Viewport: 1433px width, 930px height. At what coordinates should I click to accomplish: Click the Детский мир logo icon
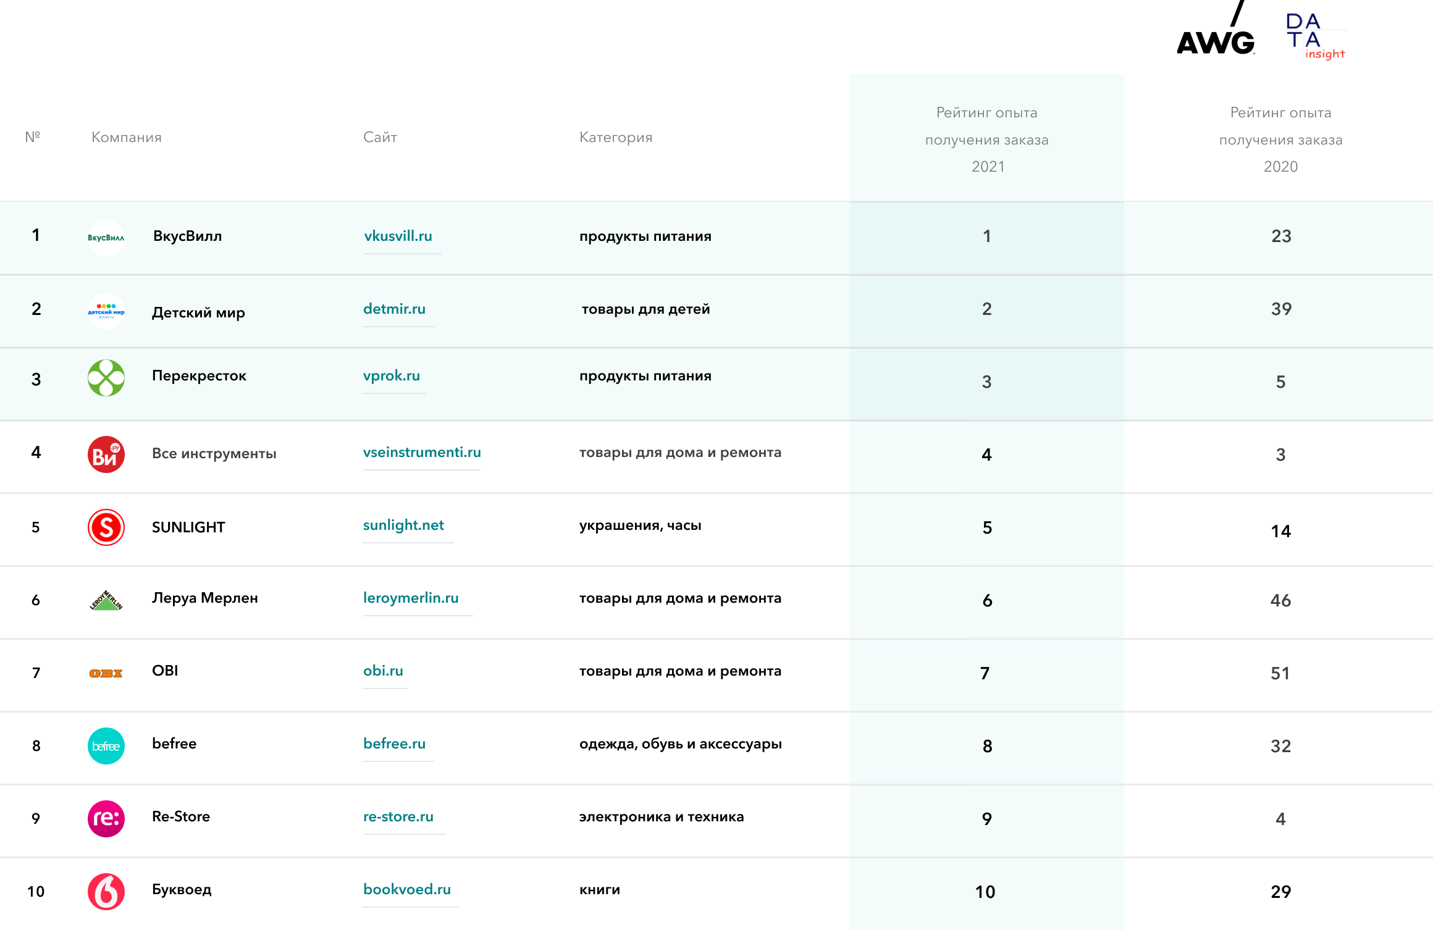[106, 311]
